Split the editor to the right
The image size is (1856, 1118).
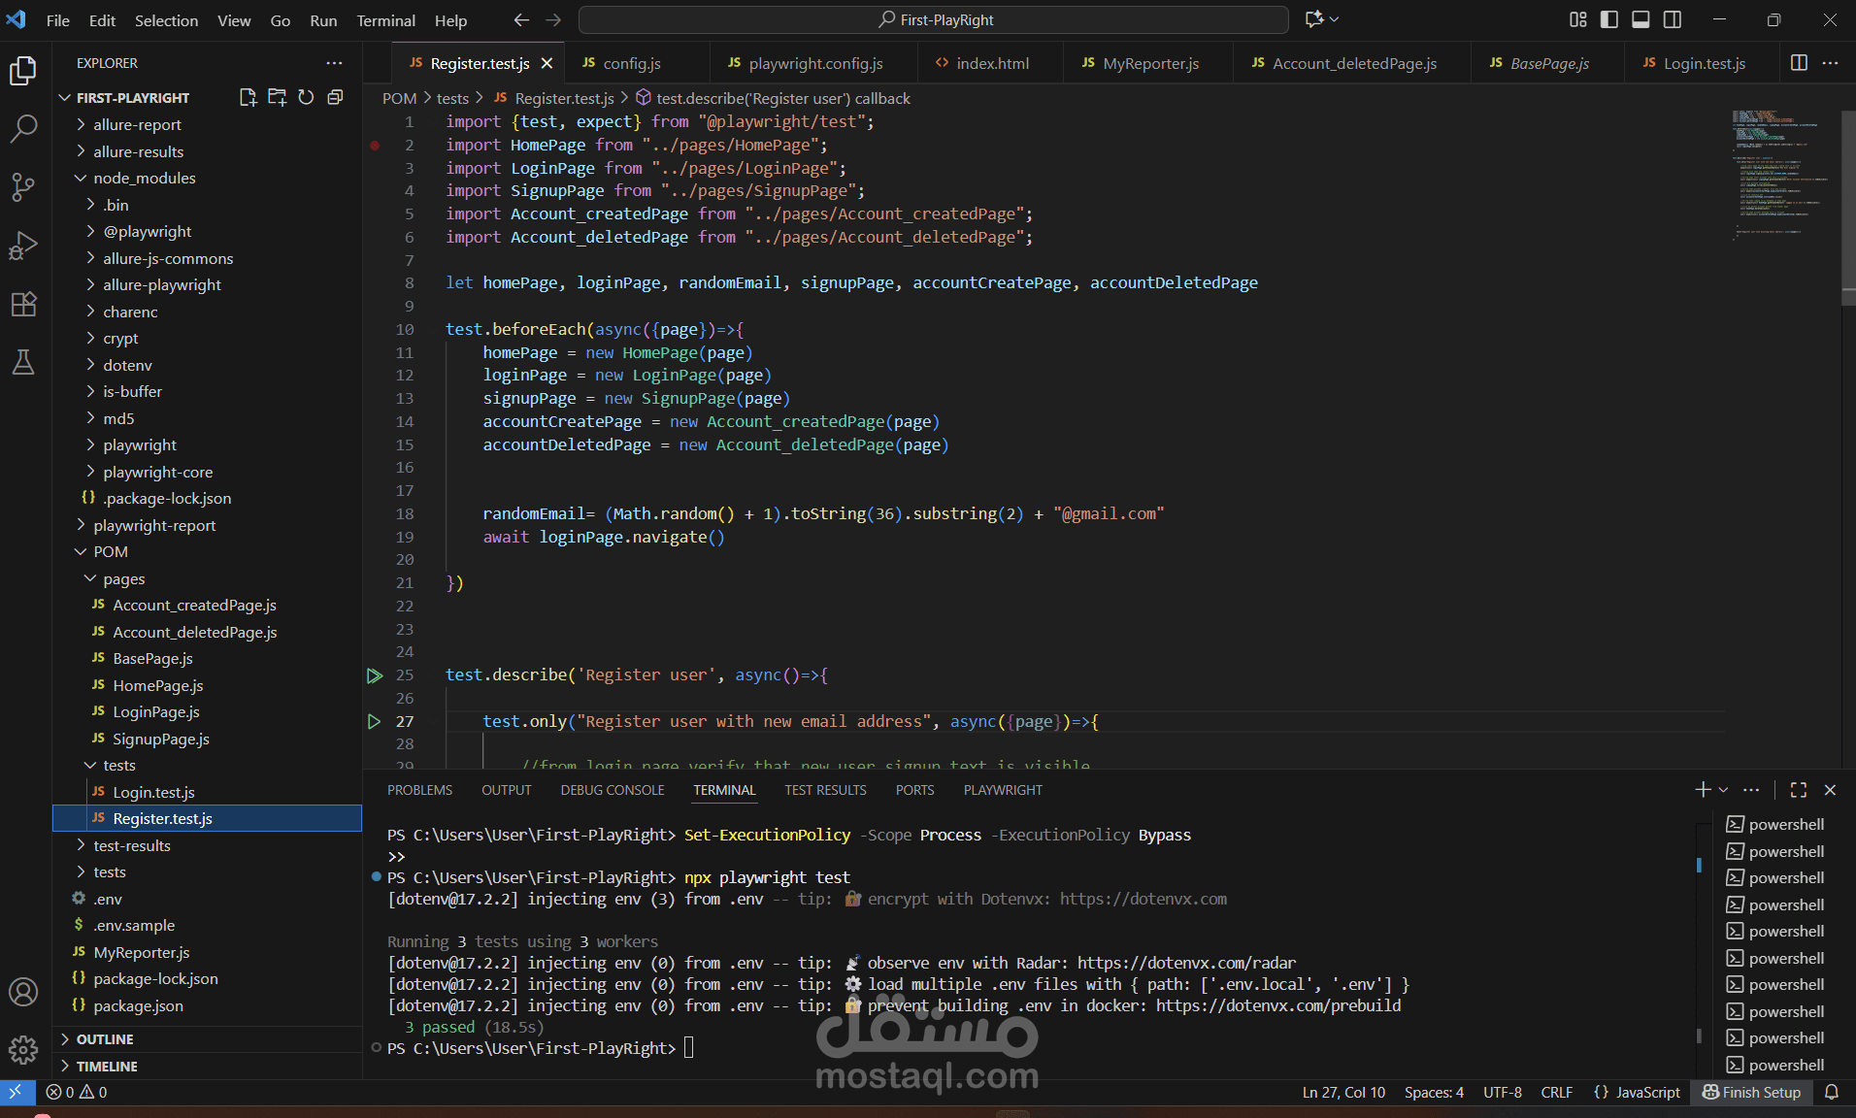[1799, 63]
